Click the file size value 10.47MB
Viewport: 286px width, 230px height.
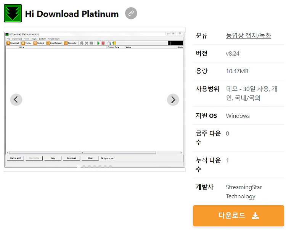(237, 71)
